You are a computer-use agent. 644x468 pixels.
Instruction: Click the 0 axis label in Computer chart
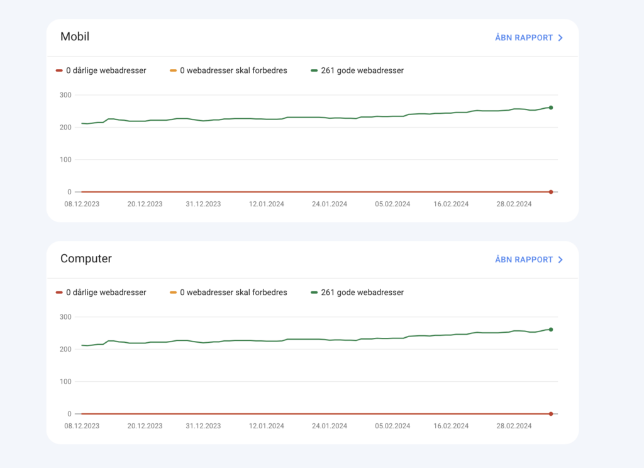(x=69, y=414)
